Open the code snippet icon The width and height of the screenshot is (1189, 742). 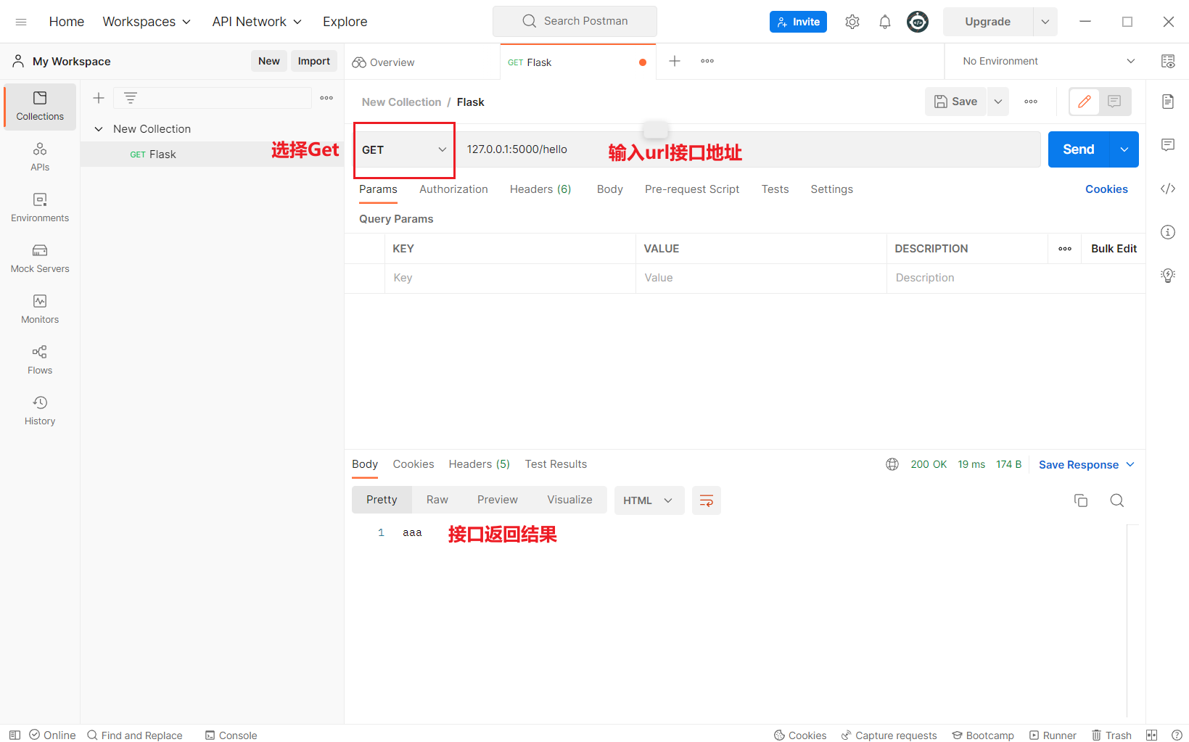pyautogui.click(x=1168, y=189)
